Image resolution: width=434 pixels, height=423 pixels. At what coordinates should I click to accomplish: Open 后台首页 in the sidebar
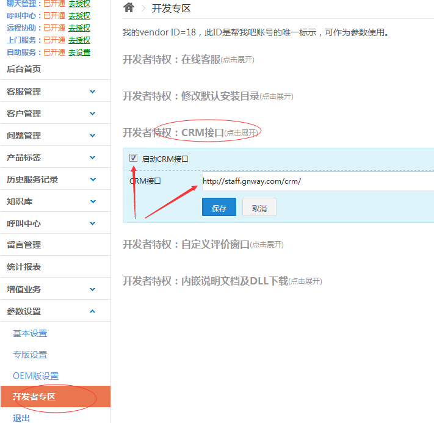(24, 69)
